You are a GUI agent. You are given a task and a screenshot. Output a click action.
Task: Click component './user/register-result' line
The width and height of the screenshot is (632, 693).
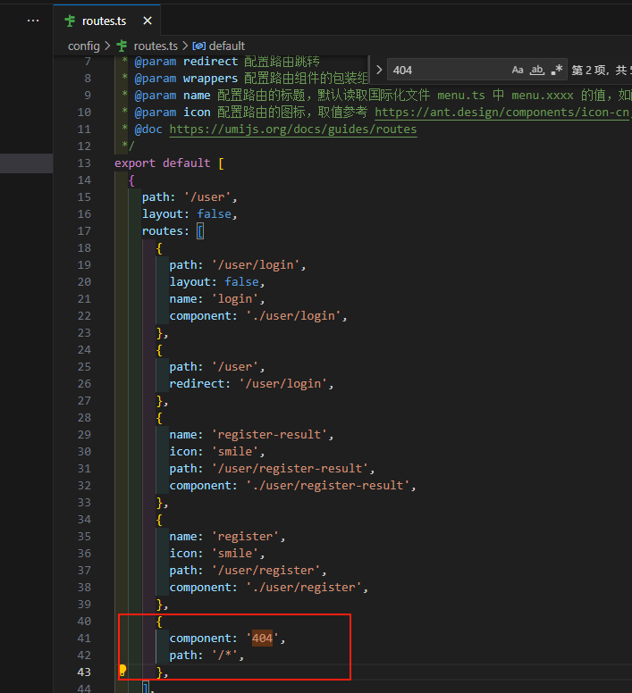click(292, 485)
